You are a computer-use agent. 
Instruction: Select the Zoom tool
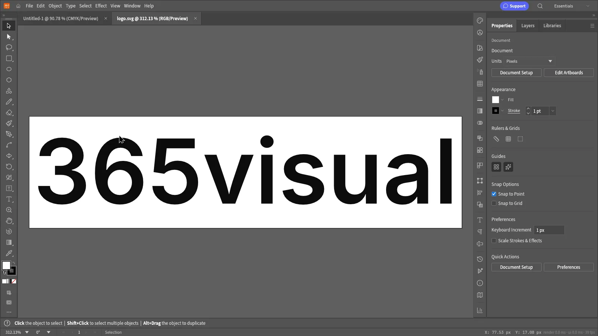pyautogui.click(x=9, y=210)
